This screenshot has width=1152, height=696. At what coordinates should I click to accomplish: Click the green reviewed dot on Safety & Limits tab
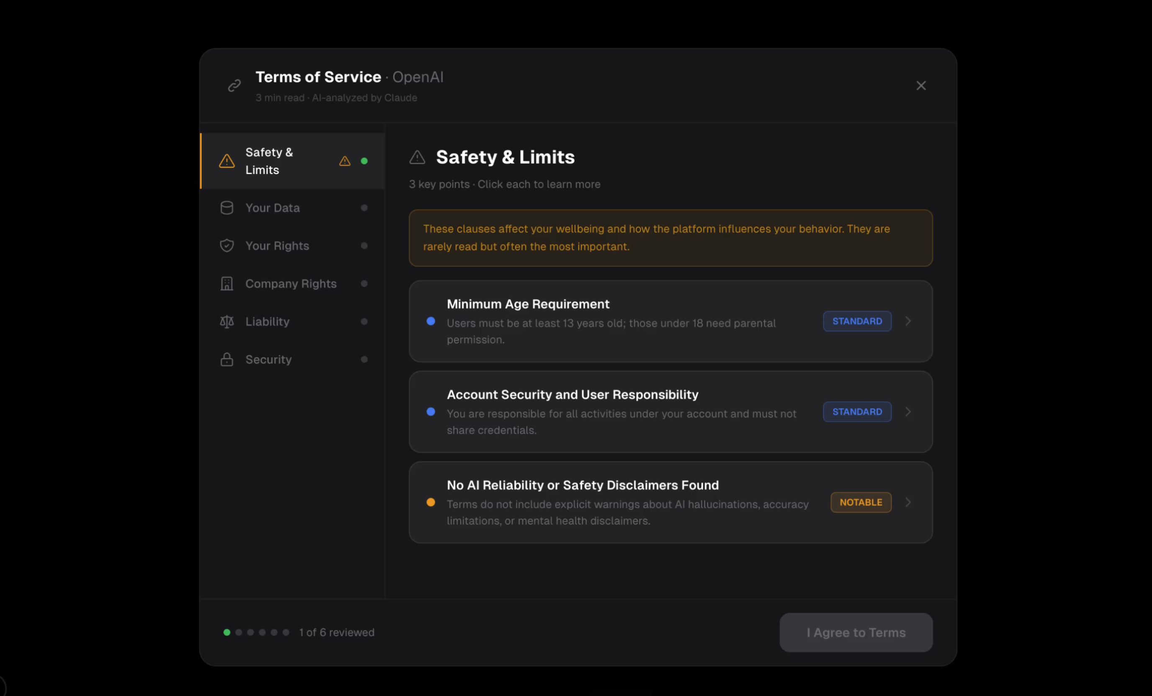pyautogui.click(x=364, y=161)
